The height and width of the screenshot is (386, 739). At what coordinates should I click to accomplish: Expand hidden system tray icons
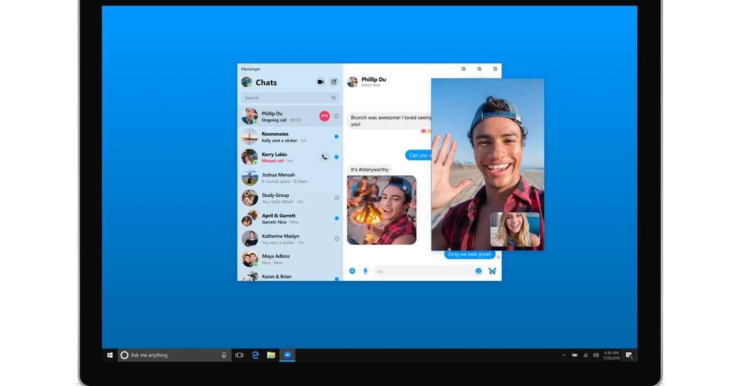coord(564,355)
